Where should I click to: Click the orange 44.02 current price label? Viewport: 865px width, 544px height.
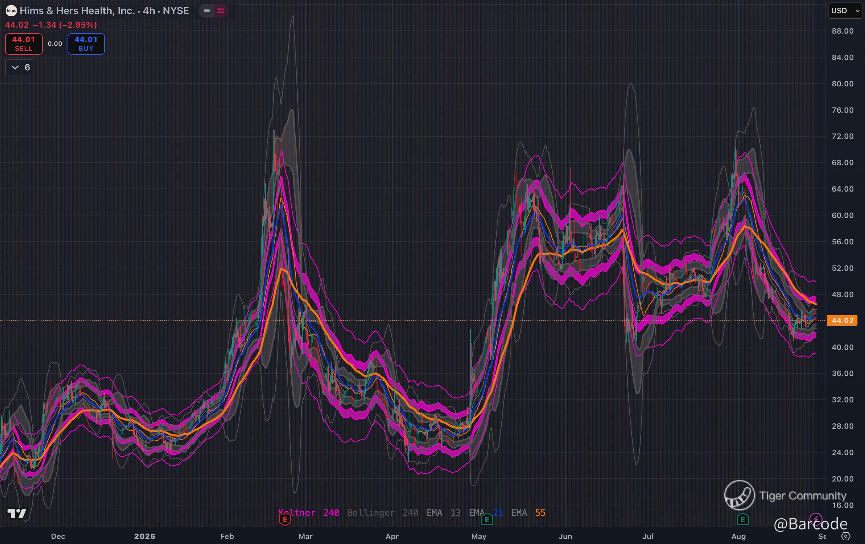842,320
